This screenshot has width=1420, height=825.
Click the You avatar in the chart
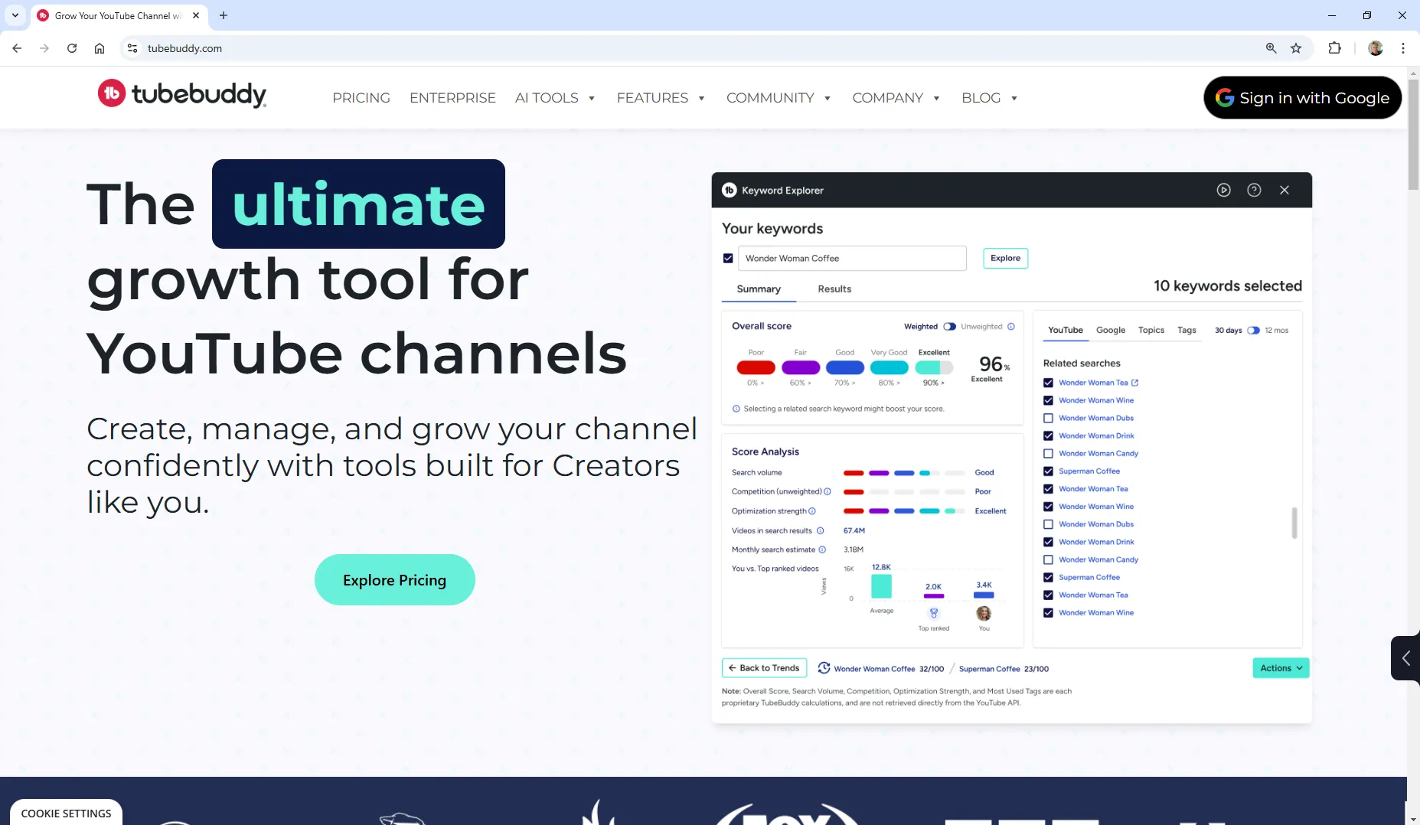[984, 613]
